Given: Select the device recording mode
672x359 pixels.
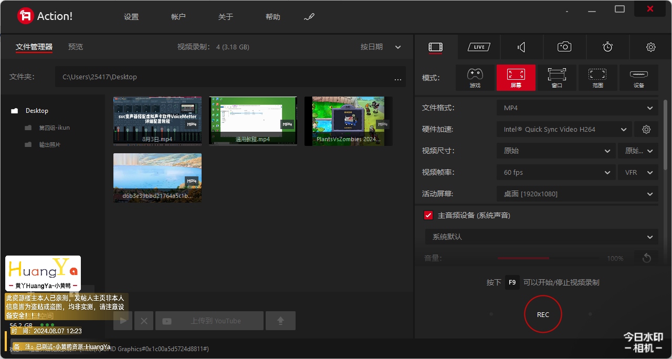Looking at the screenshot, I should [638, 78].
